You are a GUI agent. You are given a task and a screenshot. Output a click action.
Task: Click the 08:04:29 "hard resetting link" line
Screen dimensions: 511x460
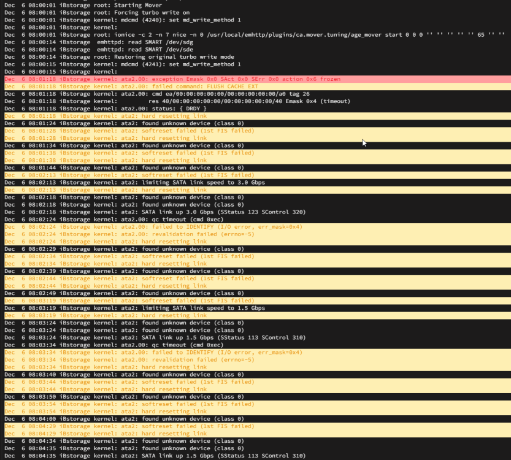click(258, 434)
